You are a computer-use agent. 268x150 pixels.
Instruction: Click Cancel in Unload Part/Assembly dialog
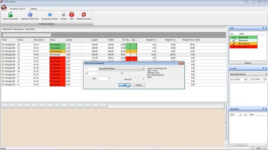[139, 85]
